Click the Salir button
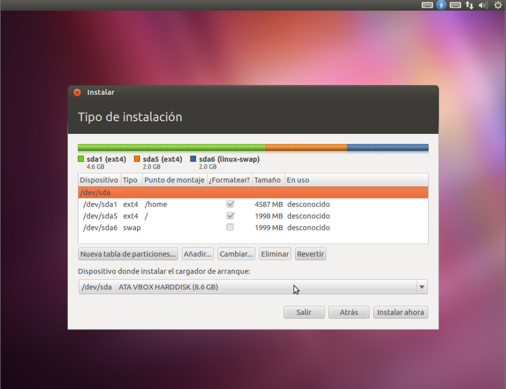The width and height of the screenshot is (506, 389). [x=304, y=312]
